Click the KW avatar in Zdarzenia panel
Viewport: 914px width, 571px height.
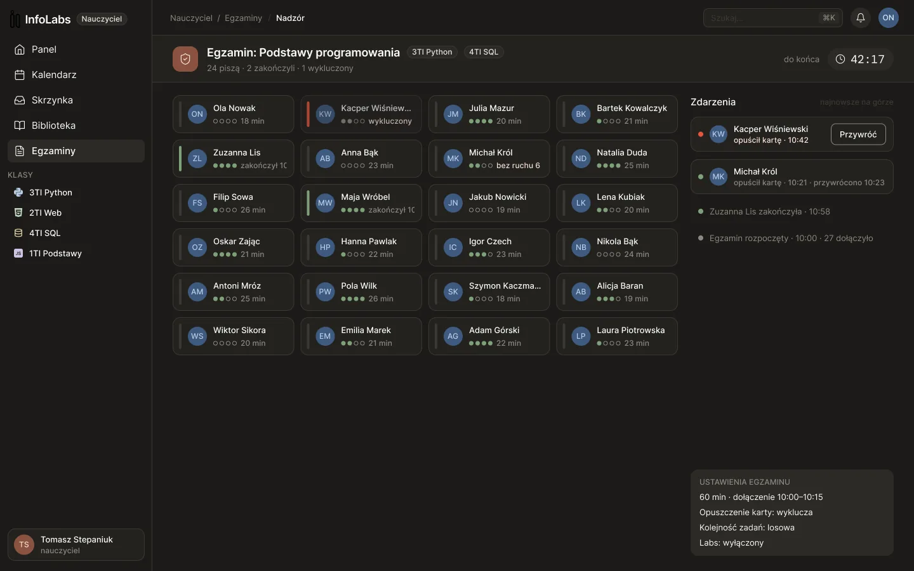[719, 134]
